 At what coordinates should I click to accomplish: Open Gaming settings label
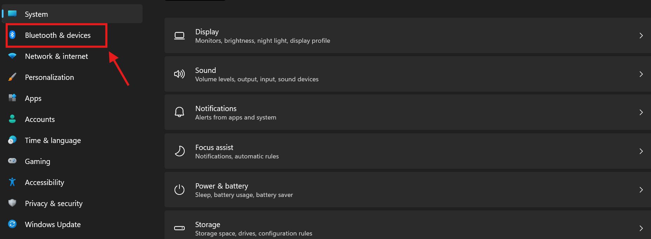pyautogui.click(x=37, y=162)
